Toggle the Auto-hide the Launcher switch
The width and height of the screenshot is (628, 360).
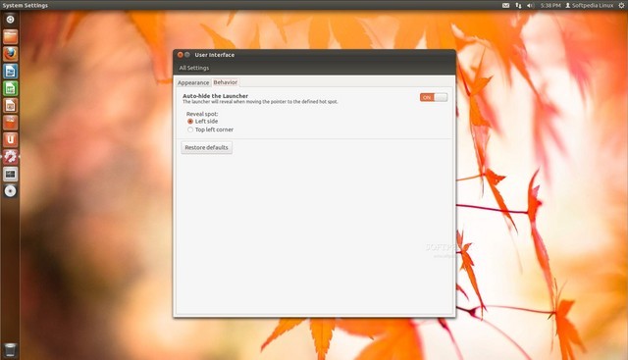[x=434, y=97]
